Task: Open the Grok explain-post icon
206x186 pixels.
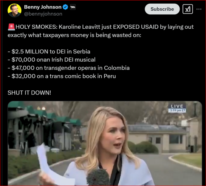Action: click(187, 9)
